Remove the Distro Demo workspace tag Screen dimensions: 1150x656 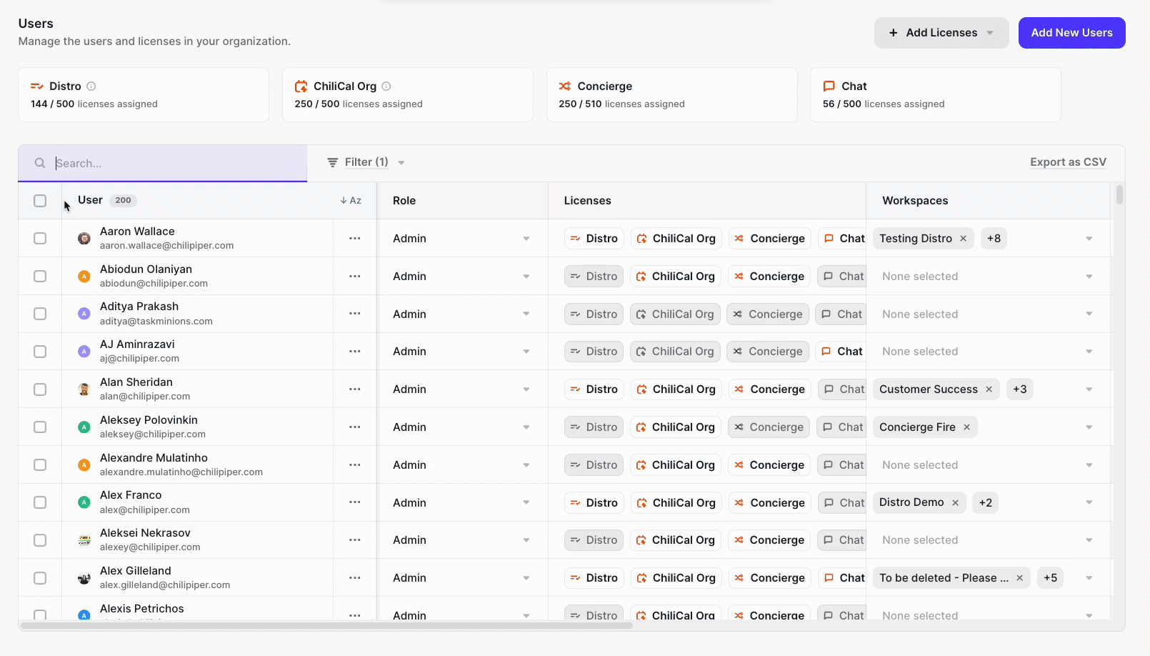pos(955,503)
